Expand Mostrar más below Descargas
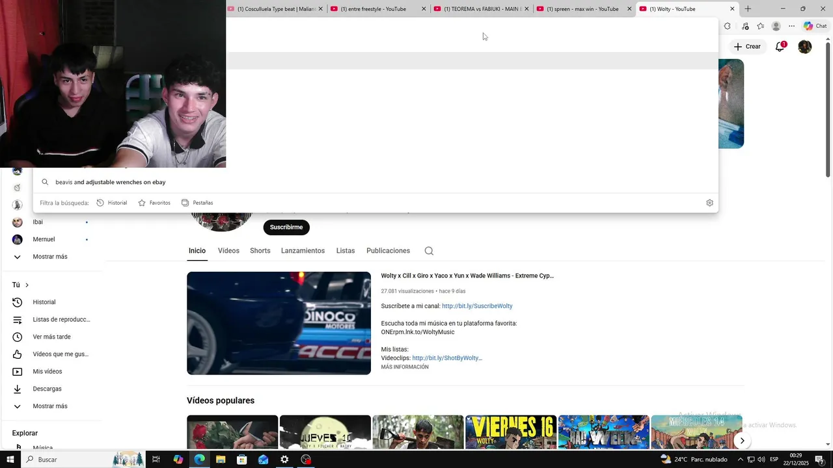This screenshot has width=833, height=468. click(x=51, y=406)
